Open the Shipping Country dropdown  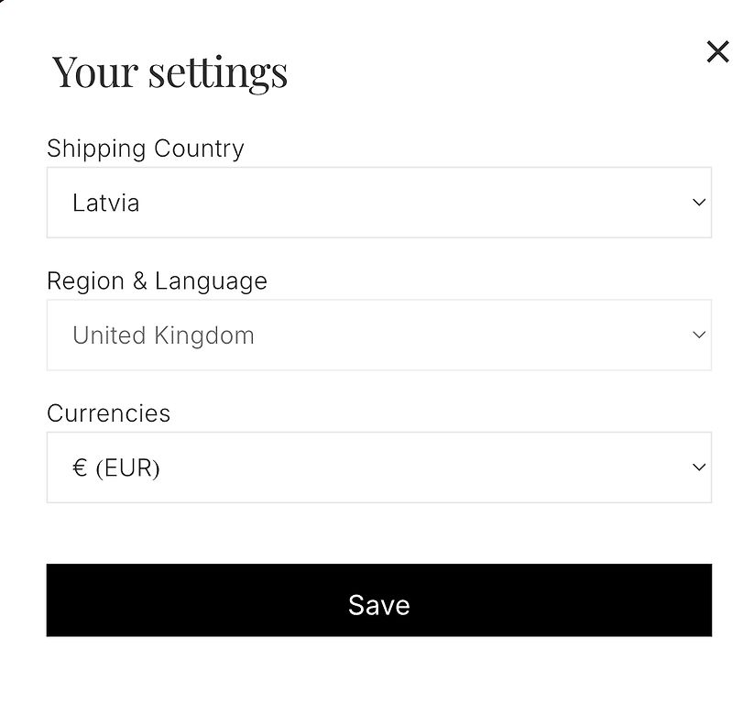[x=378, y=203]
